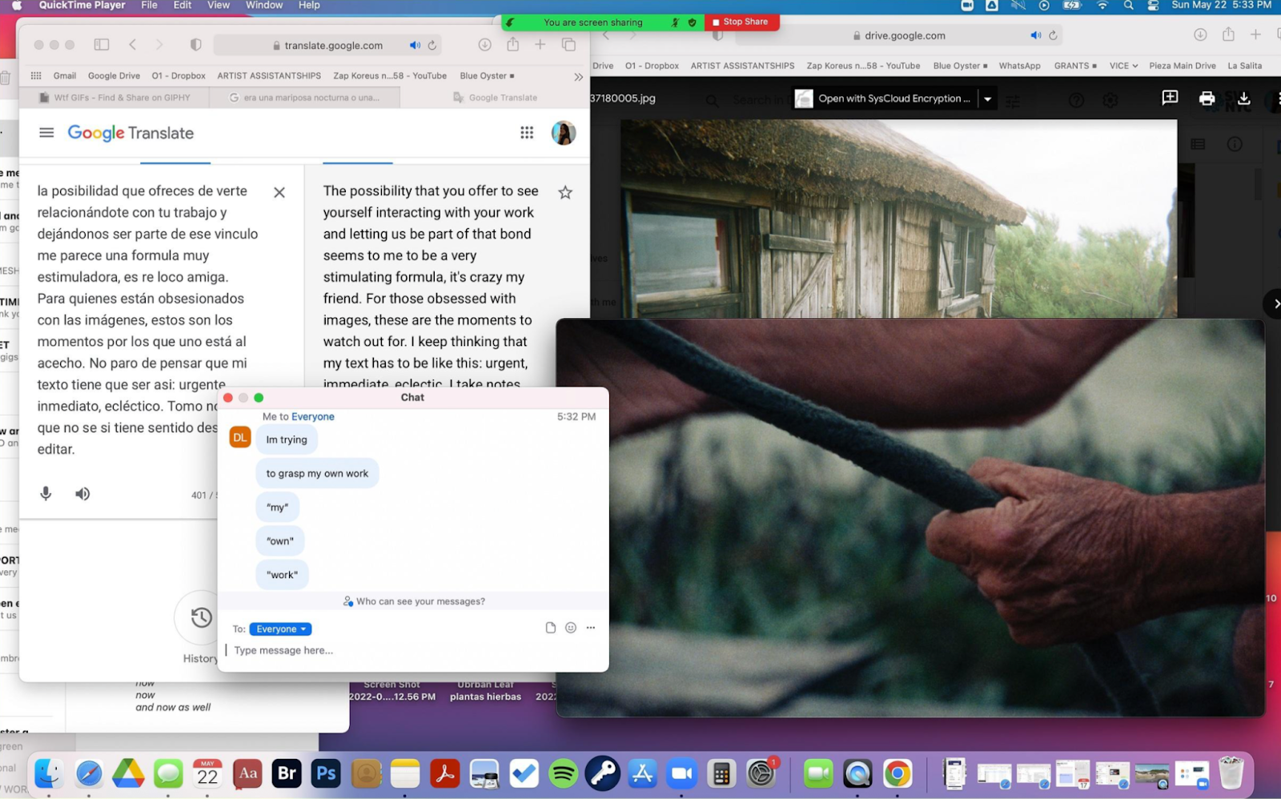
Task: Go back in the Translate Safari window
Action: (133, 45)
